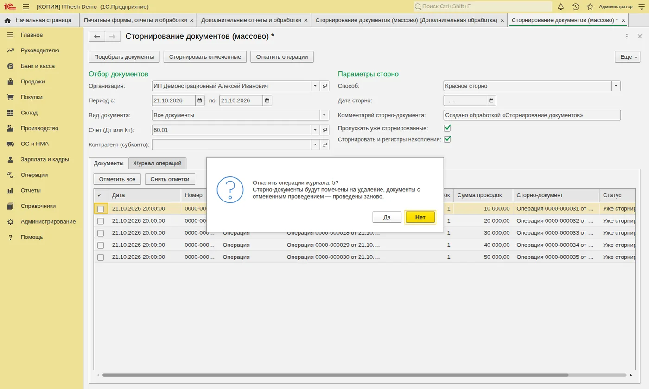The height and width of the screenshot is (389, 649).
Task: Click the horizontal scrollbar under the table
Action: [x=335, y=375]
